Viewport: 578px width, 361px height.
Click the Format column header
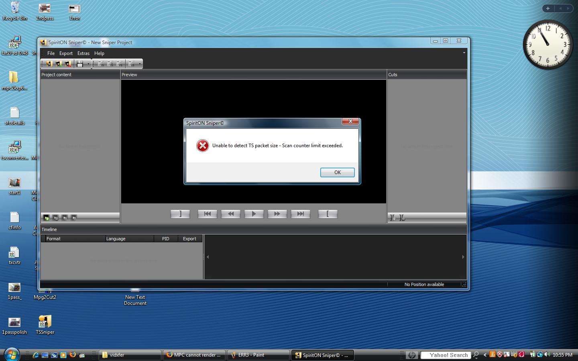75,239
